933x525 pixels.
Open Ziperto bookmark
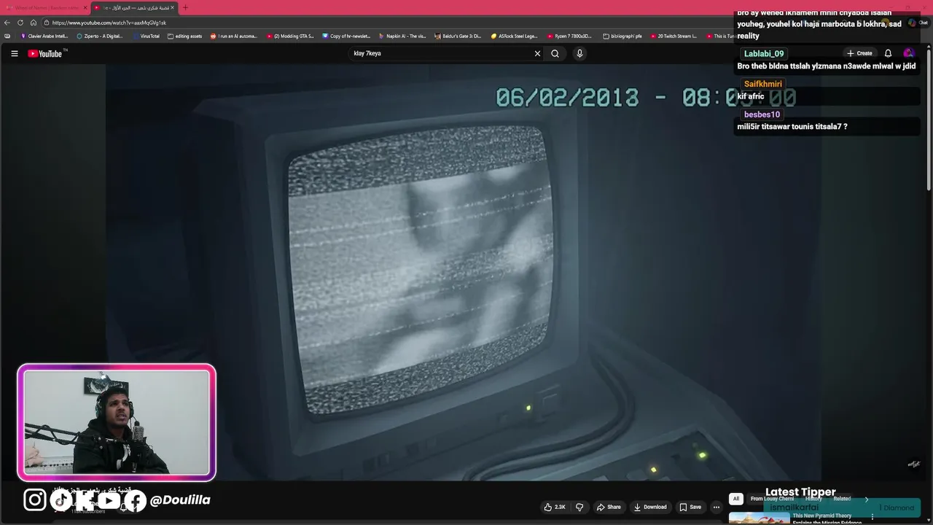coord(100,36)
